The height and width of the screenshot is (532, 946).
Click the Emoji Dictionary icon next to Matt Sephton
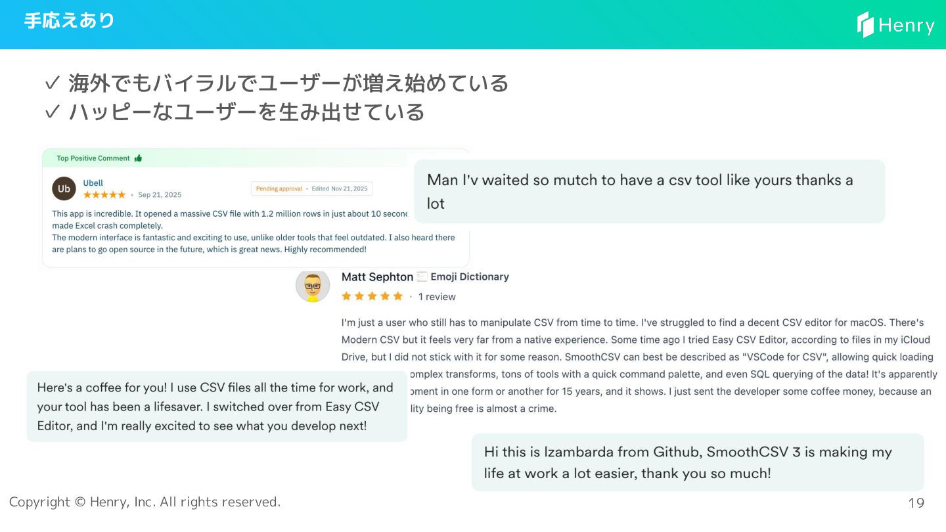pos(422,277)
